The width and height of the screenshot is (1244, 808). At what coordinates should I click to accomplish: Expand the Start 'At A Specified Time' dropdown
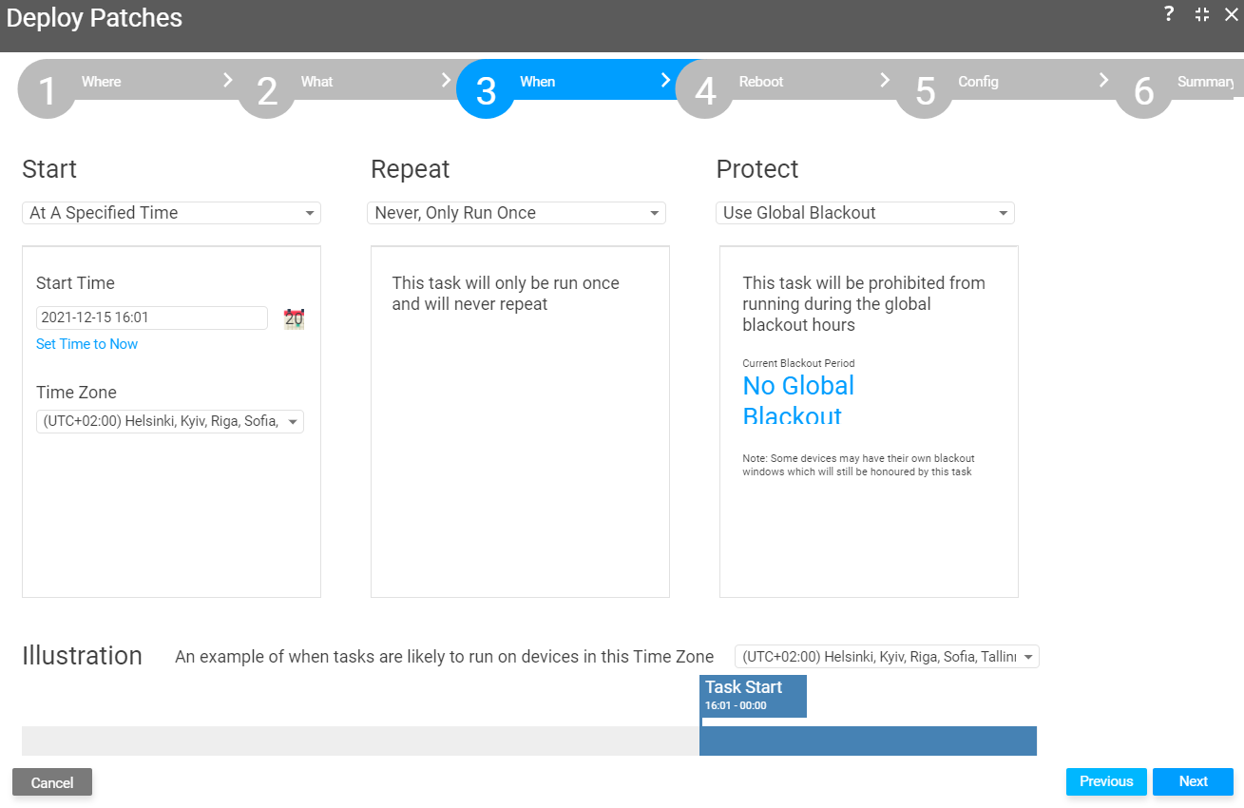tap(171, 213)
